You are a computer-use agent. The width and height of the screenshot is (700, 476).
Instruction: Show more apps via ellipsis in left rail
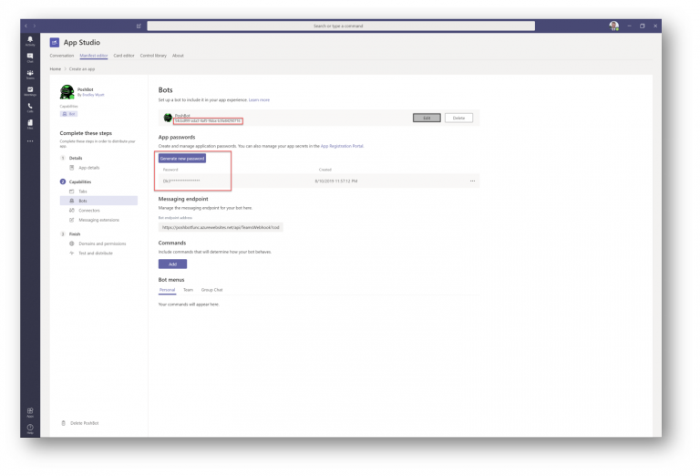pyautogui.click(x=30, y=141)
